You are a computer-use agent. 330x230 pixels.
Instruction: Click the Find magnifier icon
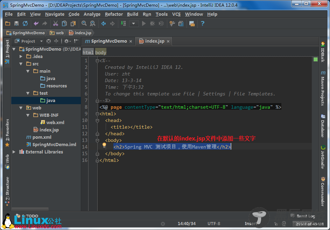tap(84, 23)
